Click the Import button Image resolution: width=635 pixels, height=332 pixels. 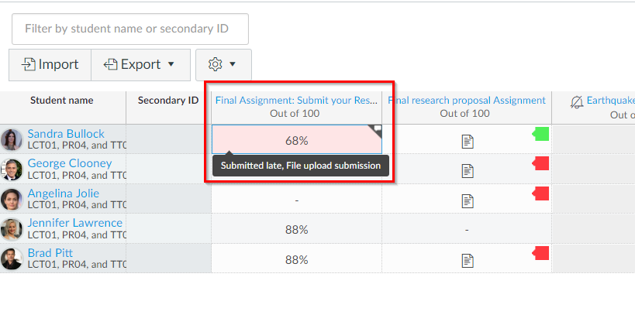(x=50, y=65)
